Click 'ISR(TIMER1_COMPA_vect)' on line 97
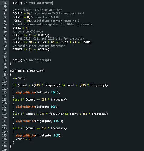 pos(27,71)
